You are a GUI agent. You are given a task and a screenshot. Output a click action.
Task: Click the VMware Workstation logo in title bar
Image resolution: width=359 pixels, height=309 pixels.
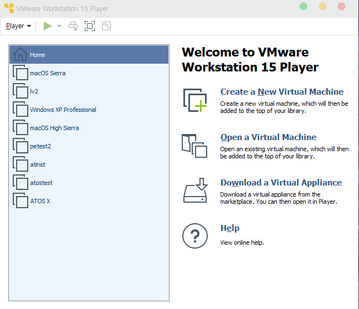[9, 8]
